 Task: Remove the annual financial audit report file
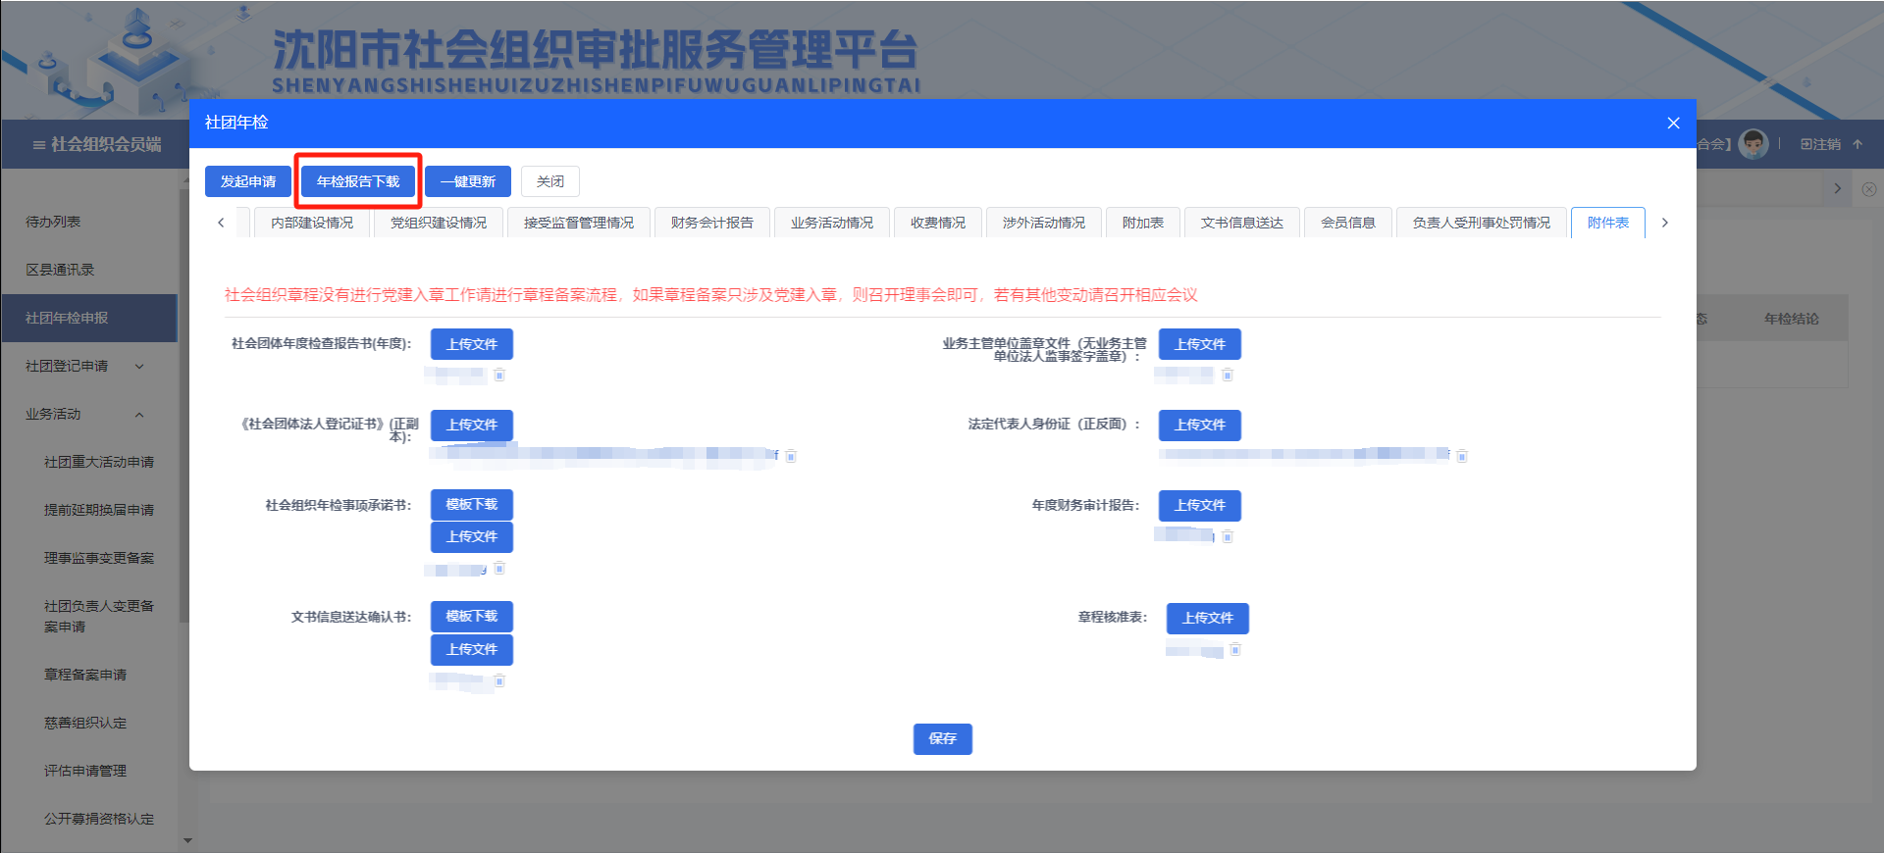coord(1228,536)
